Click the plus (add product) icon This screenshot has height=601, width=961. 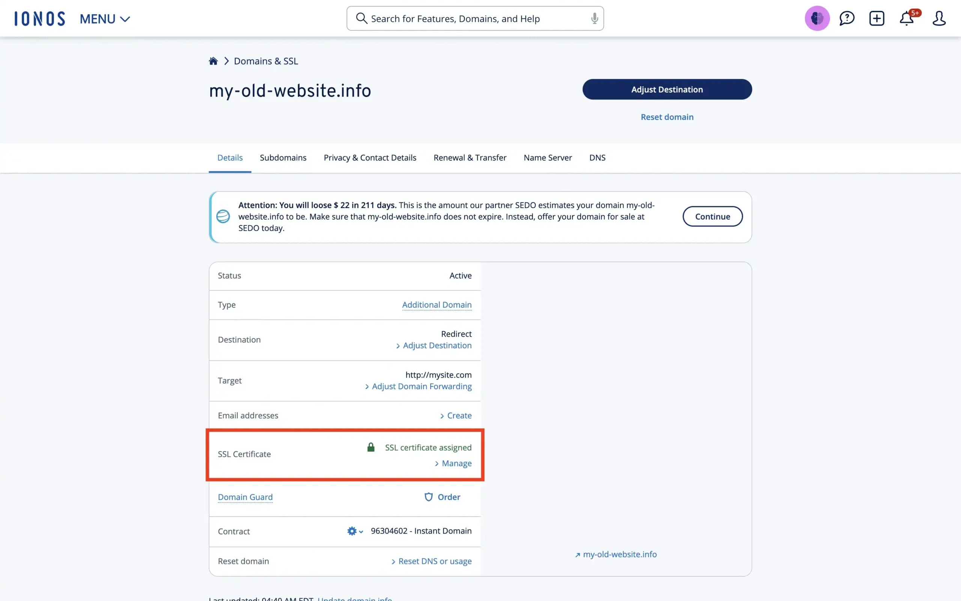click(x=877, y=18)
